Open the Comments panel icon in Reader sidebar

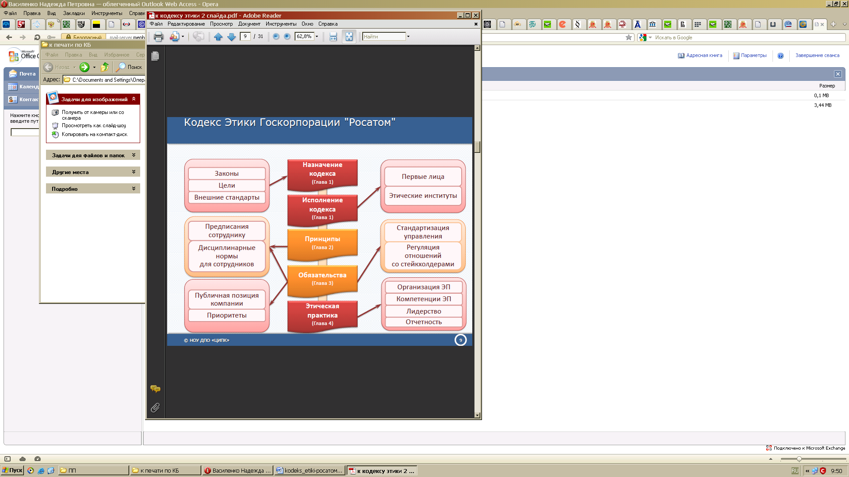(155, 389)
